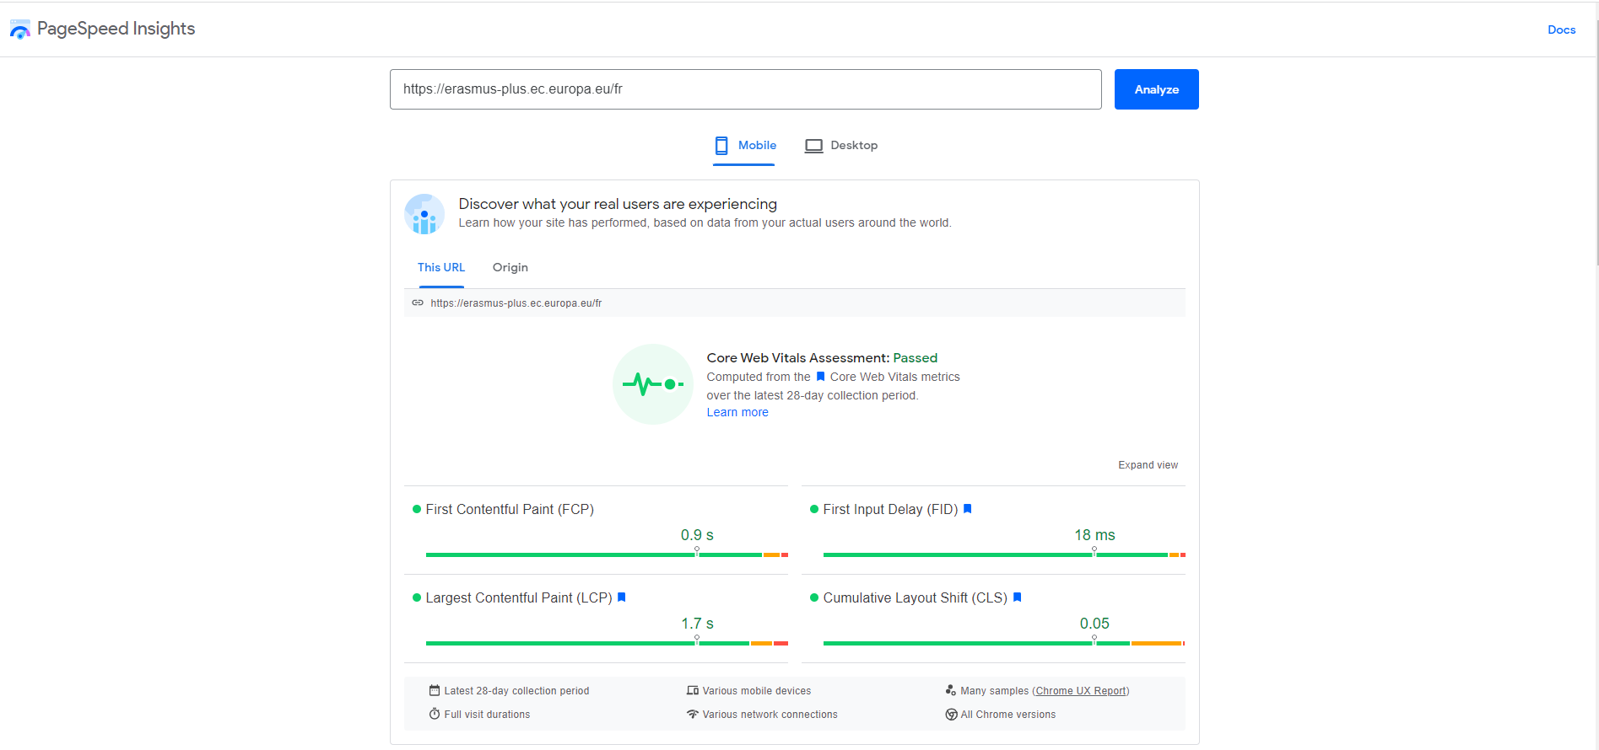Open the Chrome UX Report link
Screen dimensions: 1599x750
1081,691
